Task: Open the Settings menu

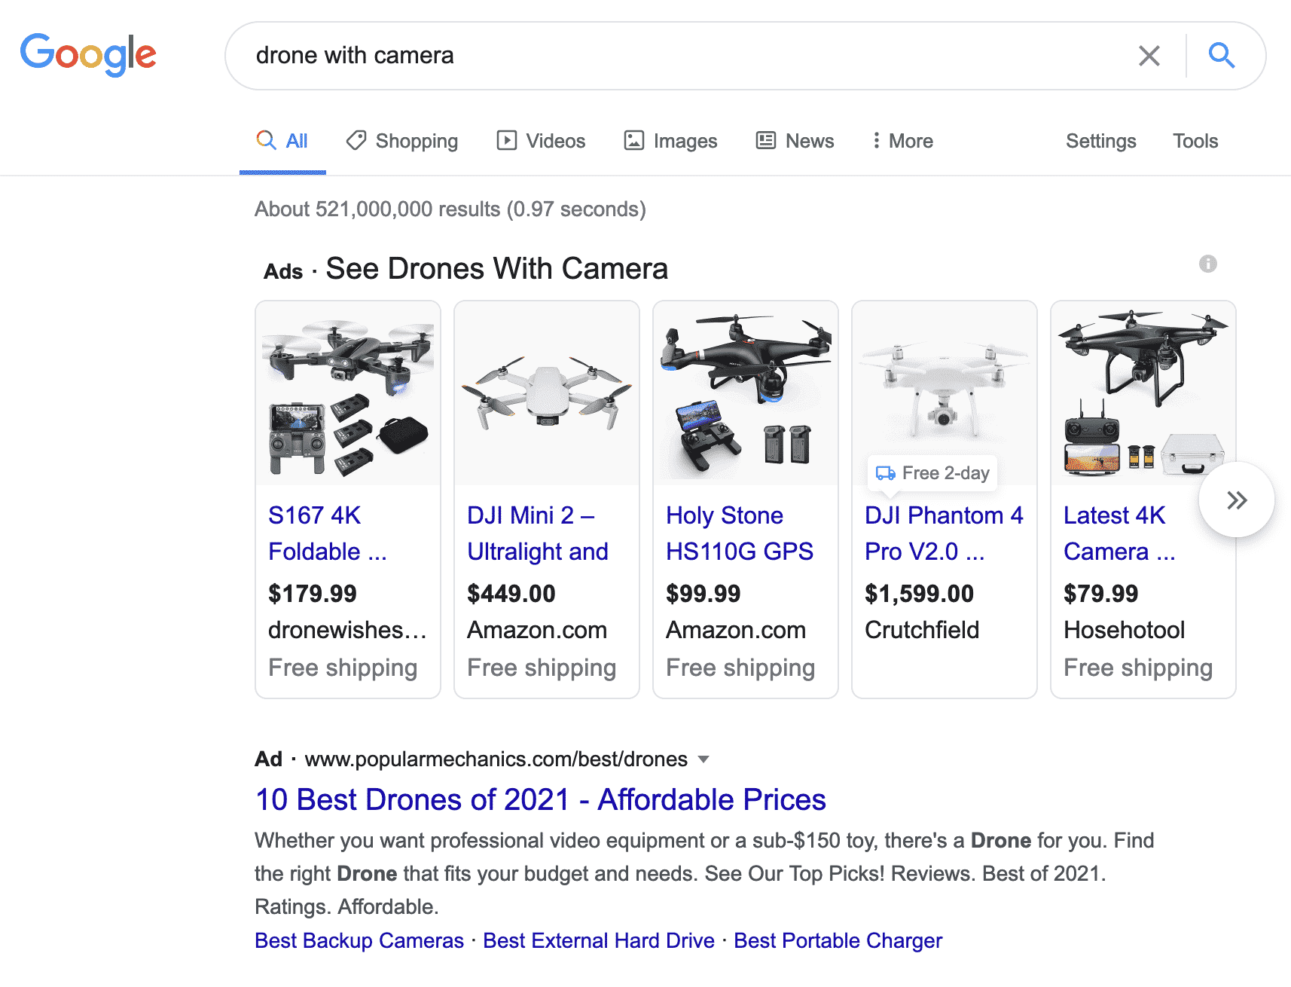Action: click(1100, 141)
